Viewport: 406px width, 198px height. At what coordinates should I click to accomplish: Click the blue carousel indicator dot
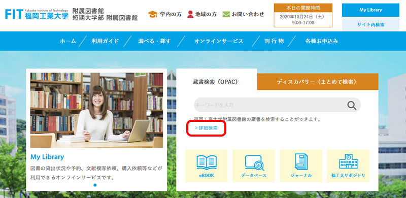click(95, 185)
